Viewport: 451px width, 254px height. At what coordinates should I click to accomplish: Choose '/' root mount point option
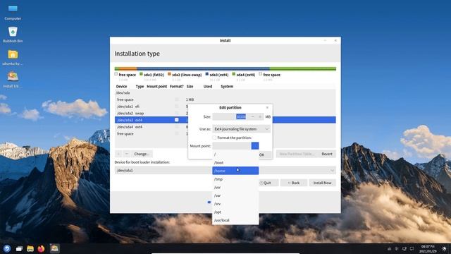(x=235, y=155)
